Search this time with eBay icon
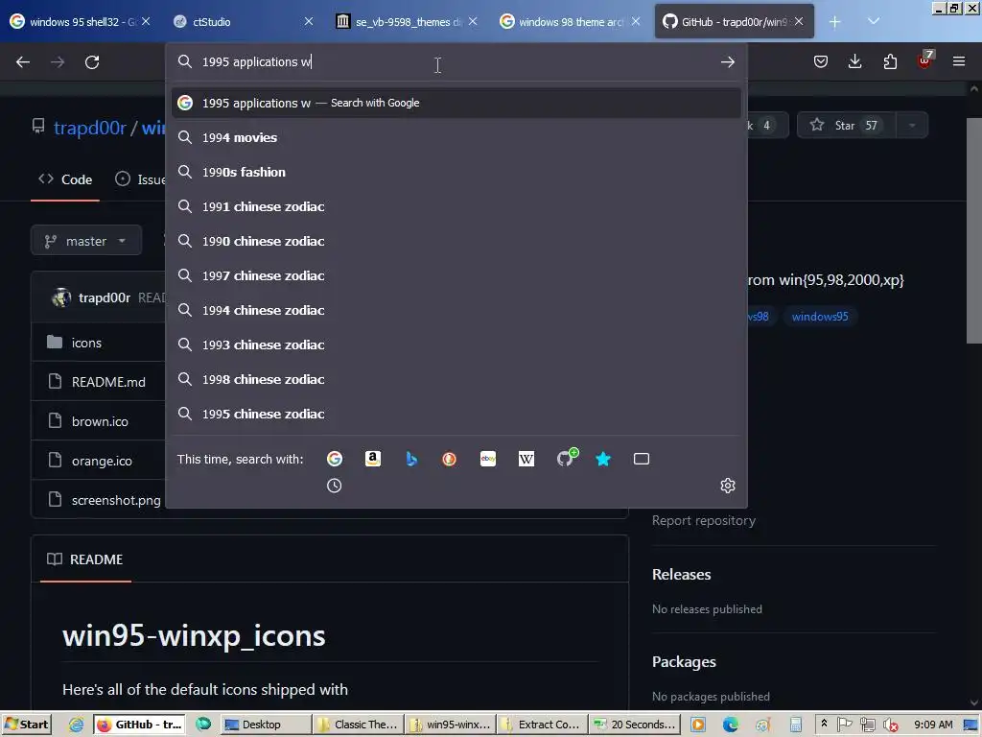Screen dimensions: 982x737 click(488, 459)
